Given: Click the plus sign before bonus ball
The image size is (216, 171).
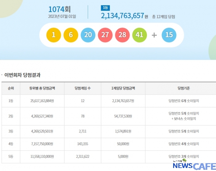Looking at the screenshot, I should pyautogui.click(x=154, y=35).
